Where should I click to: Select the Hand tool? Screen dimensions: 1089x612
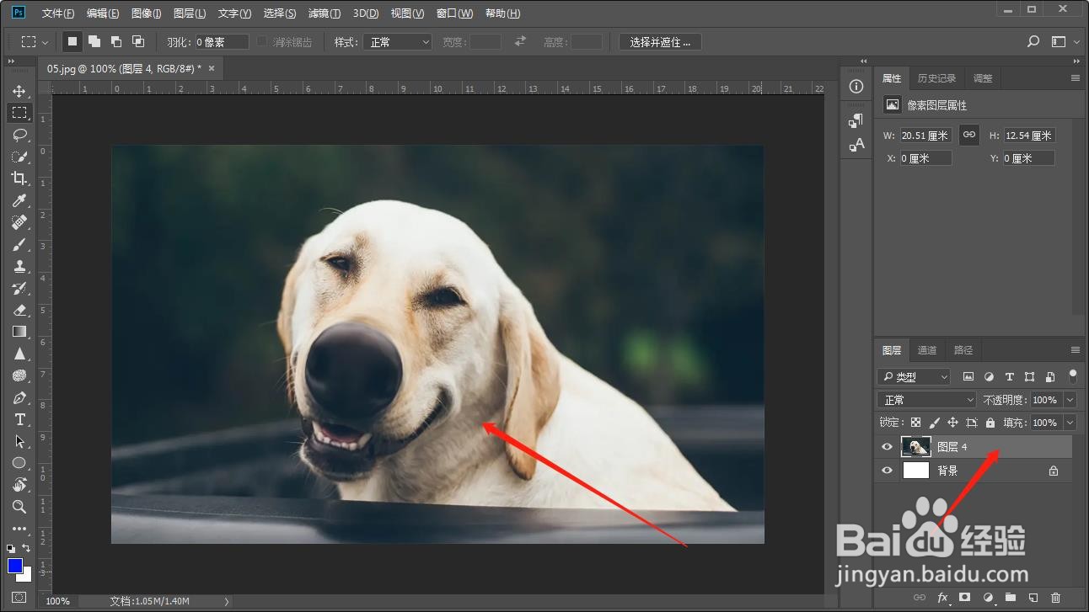click(x=19, y=485)
